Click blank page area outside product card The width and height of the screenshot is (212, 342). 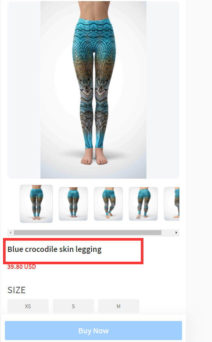click(199, 153)
